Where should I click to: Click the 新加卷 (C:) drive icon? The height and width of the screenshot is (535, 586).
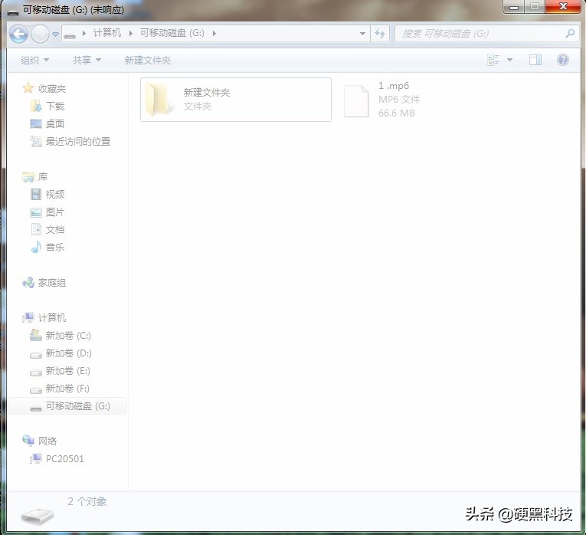click(36, 335)
